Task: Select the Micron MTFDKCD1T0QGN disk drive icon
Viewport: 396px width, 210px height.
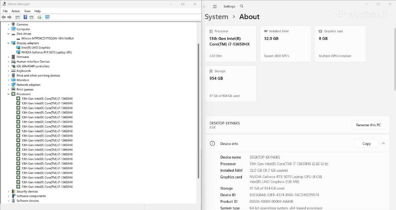Action: pyautogui.click(x=18, y=39)
